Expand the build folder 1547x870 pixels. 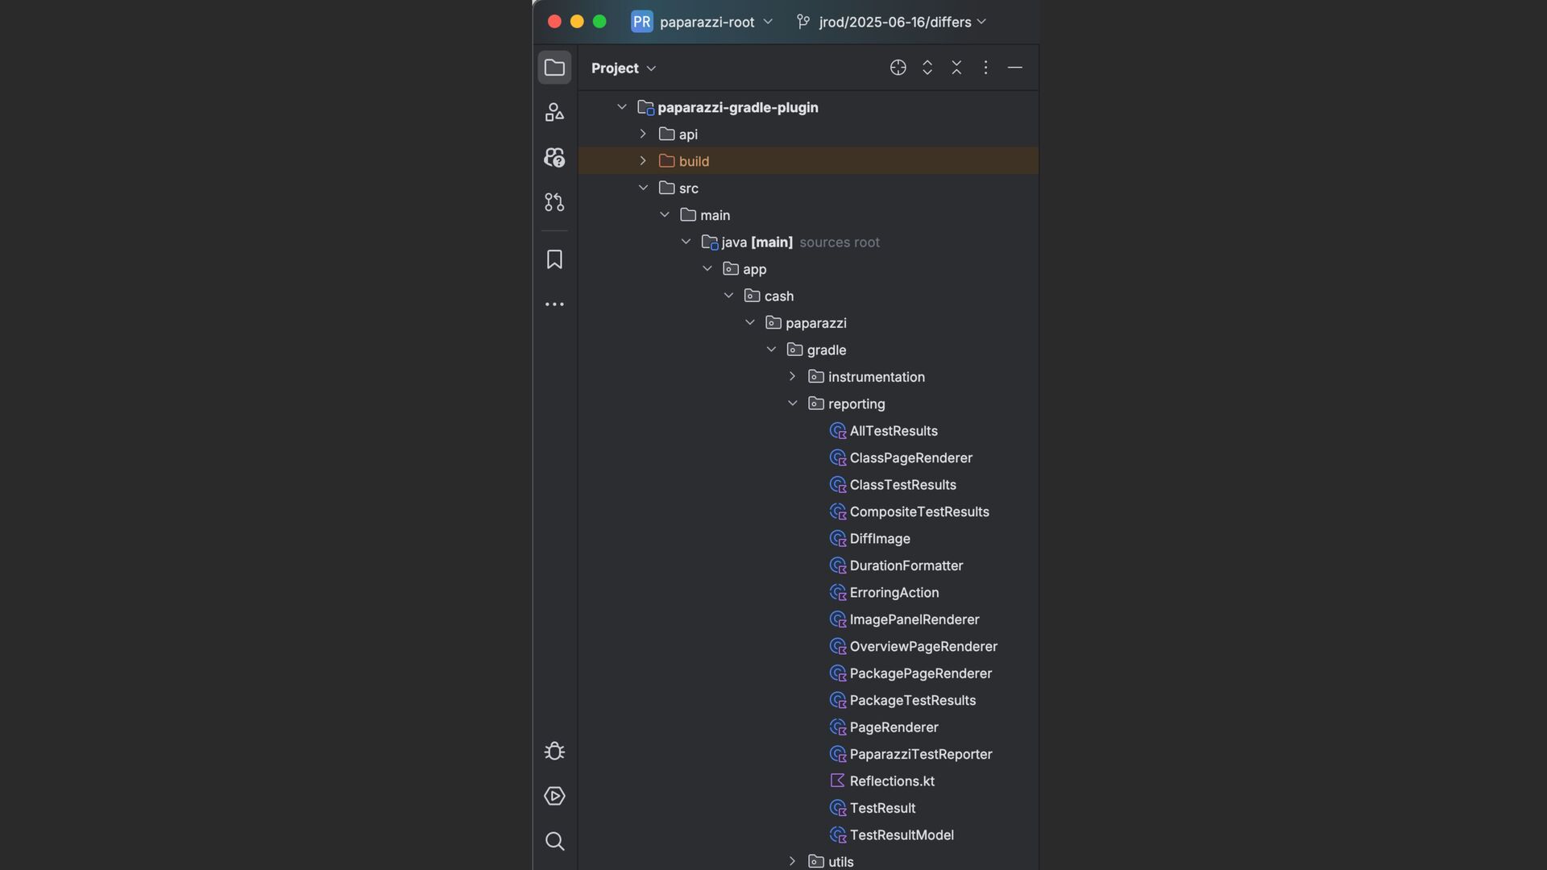(x=643, y=161)
